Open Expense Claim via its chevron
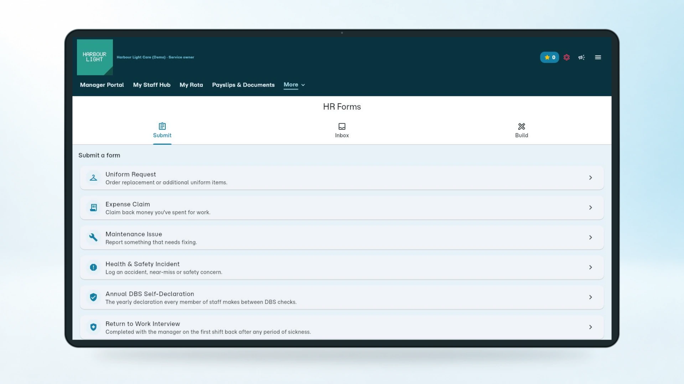The height and width of the screenshot is (384, 684). point(590,207)
